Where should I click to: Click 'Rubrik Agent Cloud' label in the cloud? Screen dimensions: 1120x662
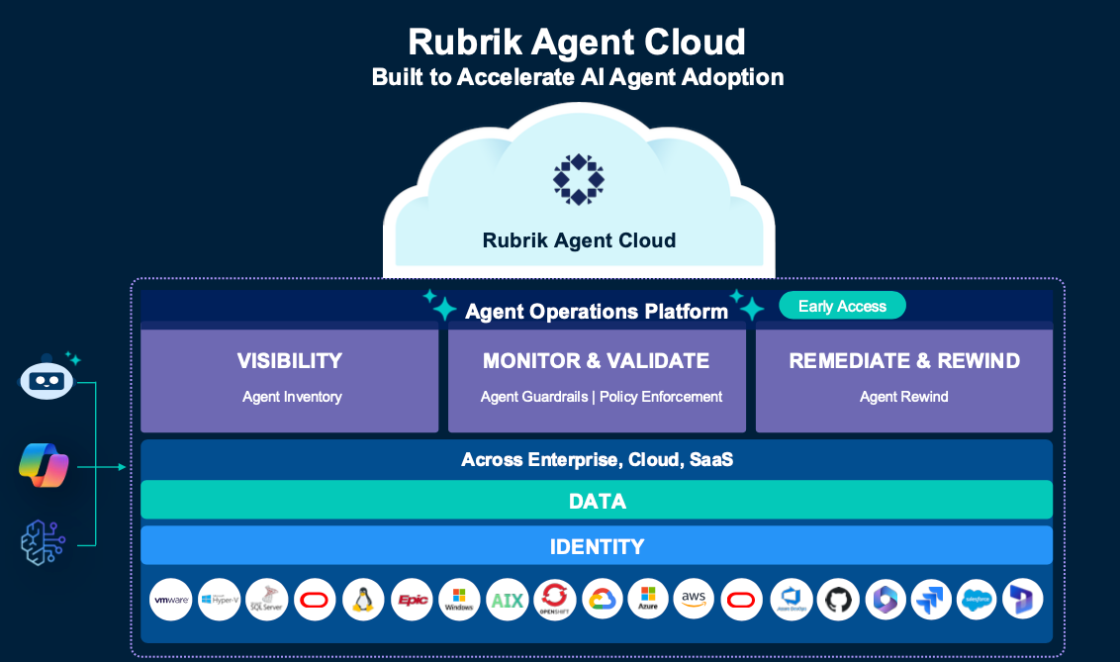click(x=579, y=239)
